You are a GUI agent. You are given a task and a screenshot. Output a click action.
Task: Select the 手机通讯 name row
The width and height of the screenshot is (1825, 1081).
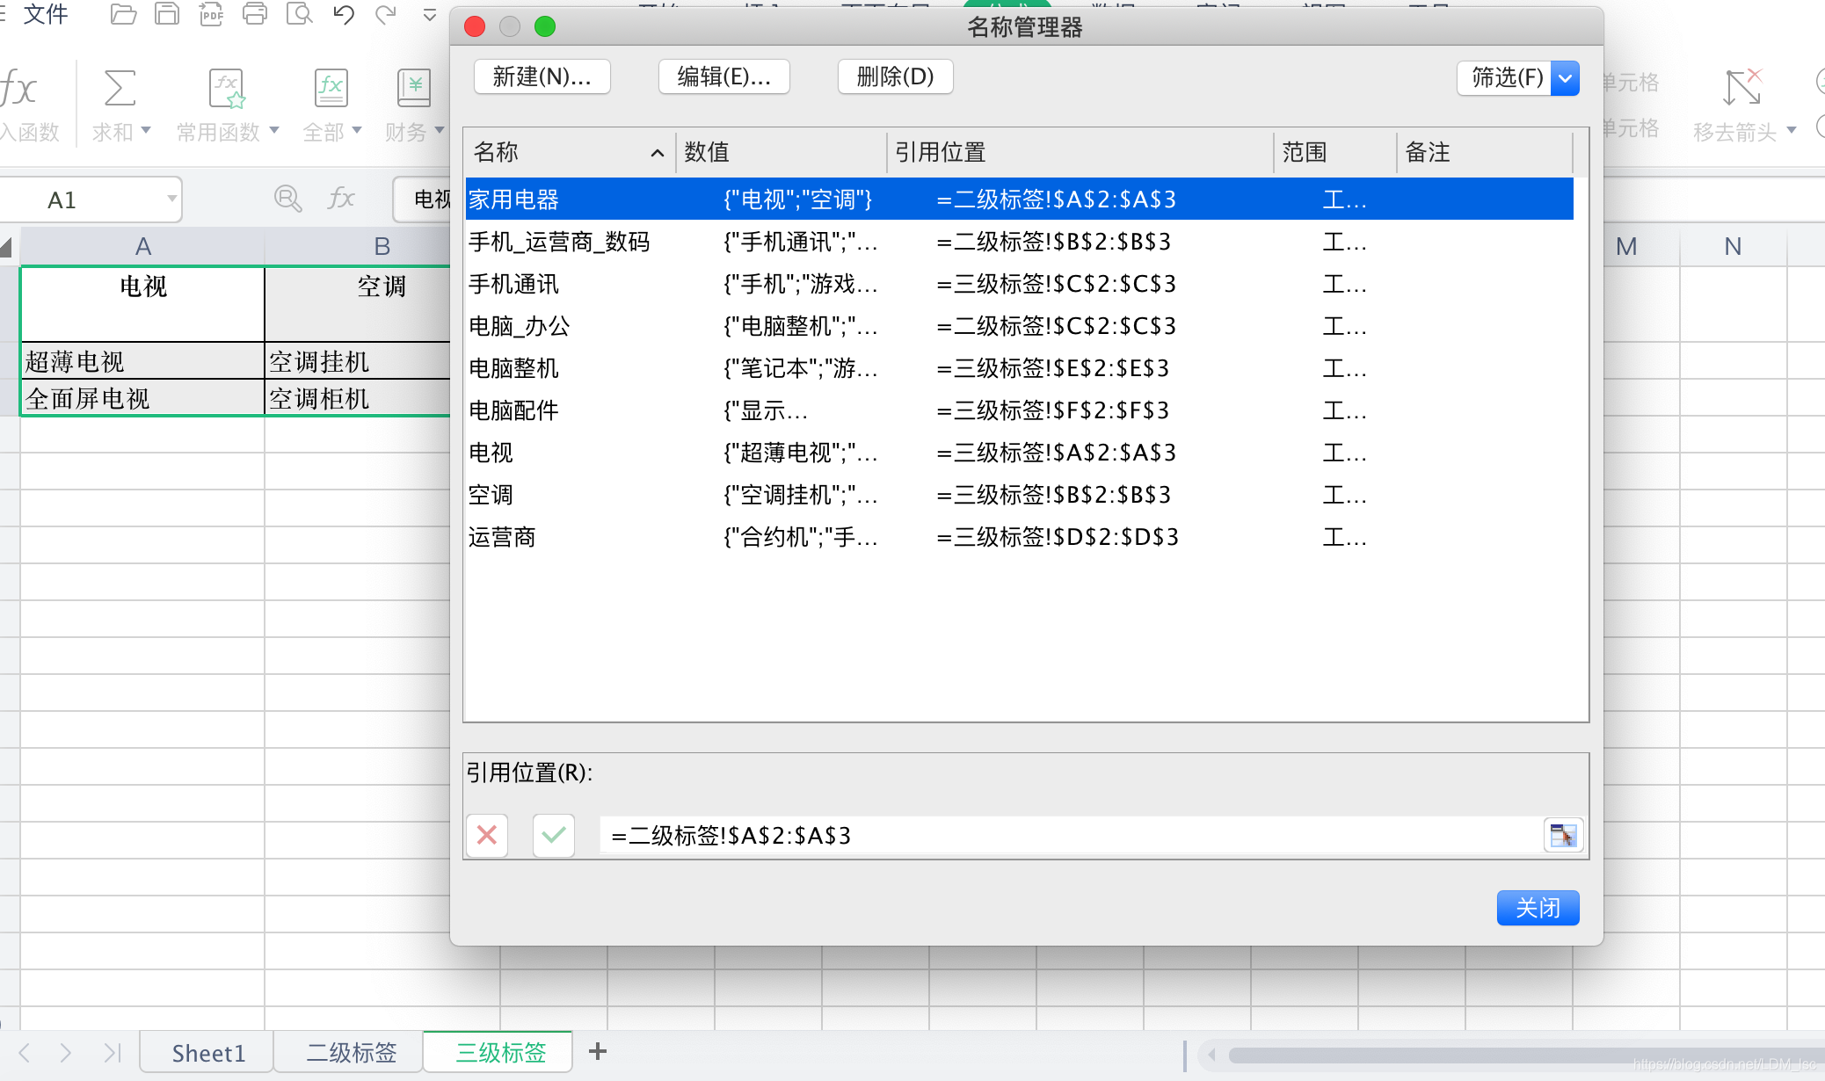[1020, 284]
